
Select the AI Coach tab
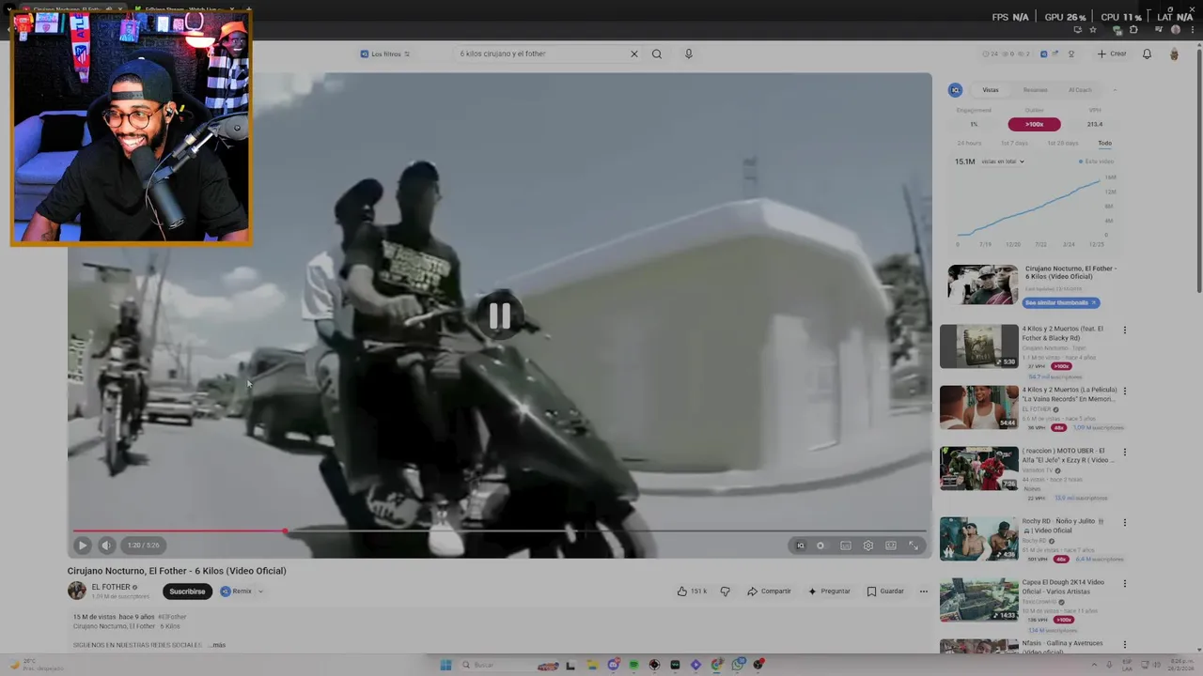pyautogui.click(x=1080, y=90)
